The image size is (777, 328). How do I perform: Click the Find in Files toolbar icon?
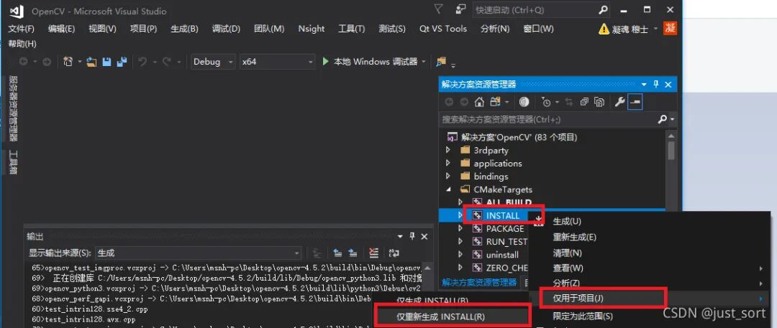point(440,62)
